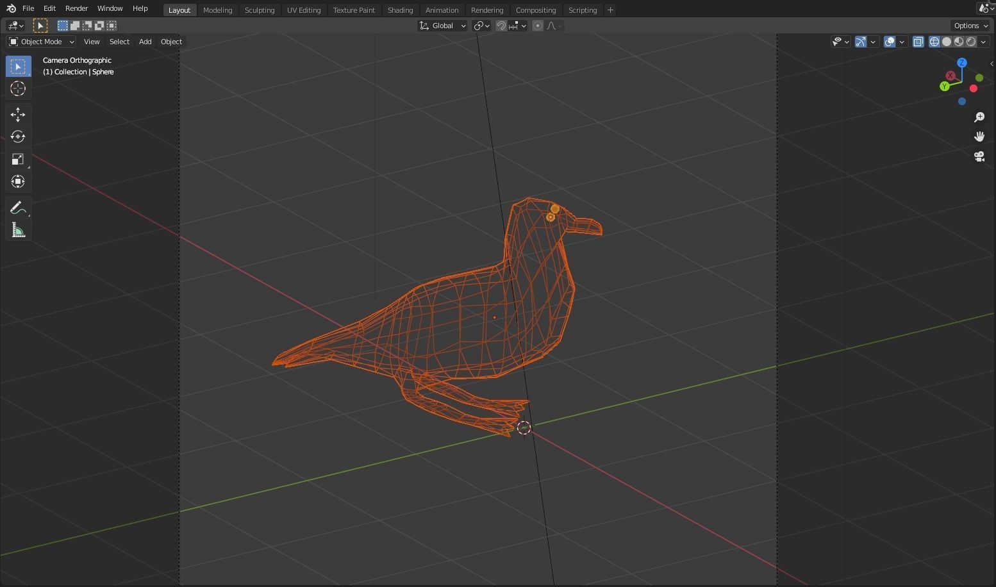
Task: Switch to the Scripting workspace tab
Action: (583, 10)
